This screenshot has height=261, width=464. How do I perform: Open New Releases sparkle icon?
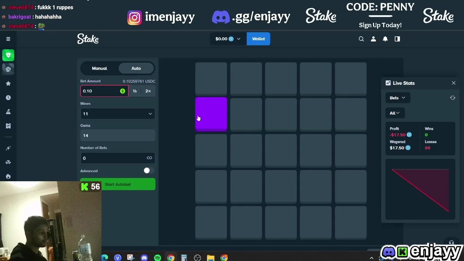pos(8,148)
